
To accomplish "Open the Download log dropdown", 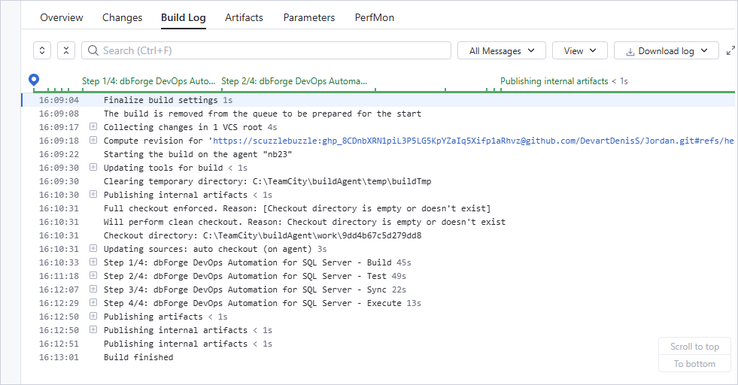I will [666, 50].
